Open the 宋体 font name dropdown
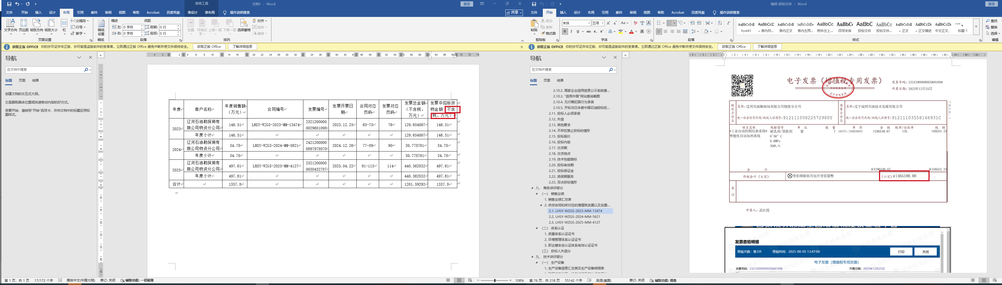 pos(589,23)
